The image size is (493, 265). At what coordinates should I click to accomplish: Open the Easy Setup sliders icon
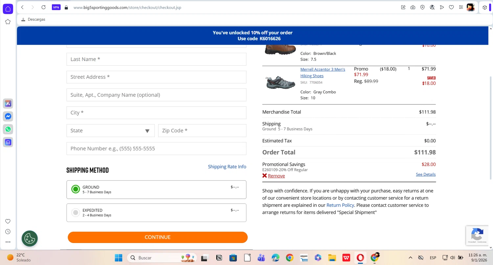[461, 7]
